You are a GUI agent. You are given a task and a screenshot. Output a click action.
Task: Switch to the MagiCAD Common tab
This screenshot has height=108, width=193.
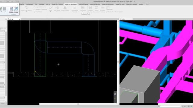[x=58, y=4]
